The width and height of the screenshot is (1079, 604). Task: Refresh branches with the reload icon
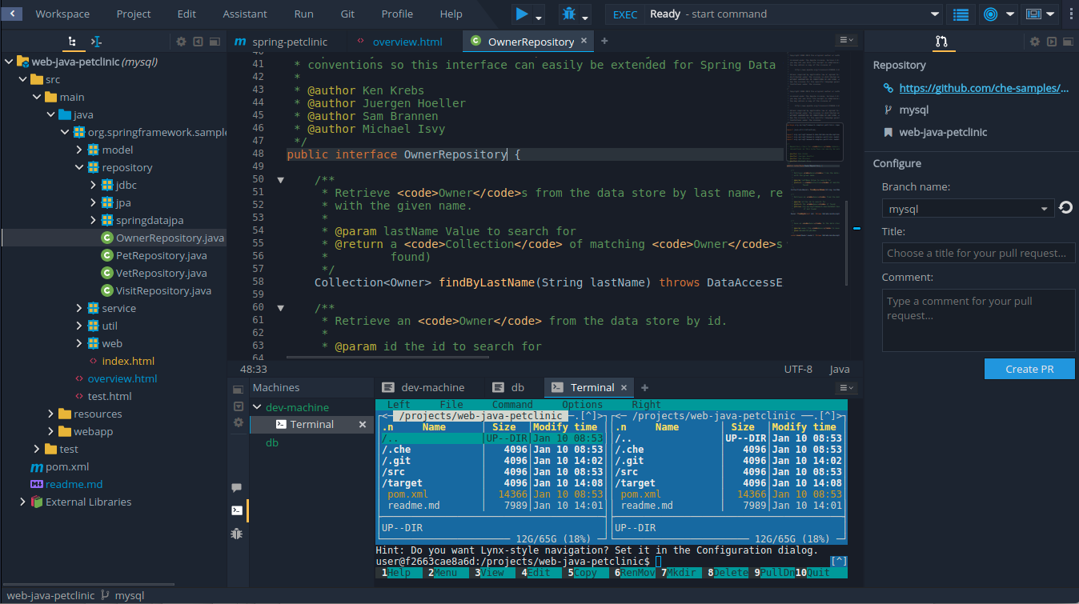[x=1065, y=207]
